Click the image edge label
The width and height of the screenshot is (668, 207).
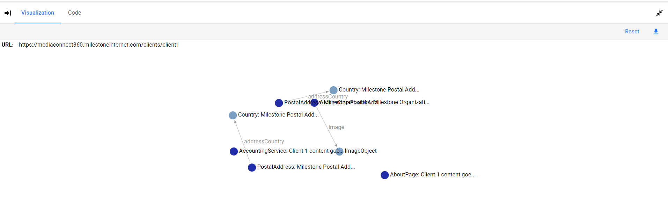[x=336, y=127]
